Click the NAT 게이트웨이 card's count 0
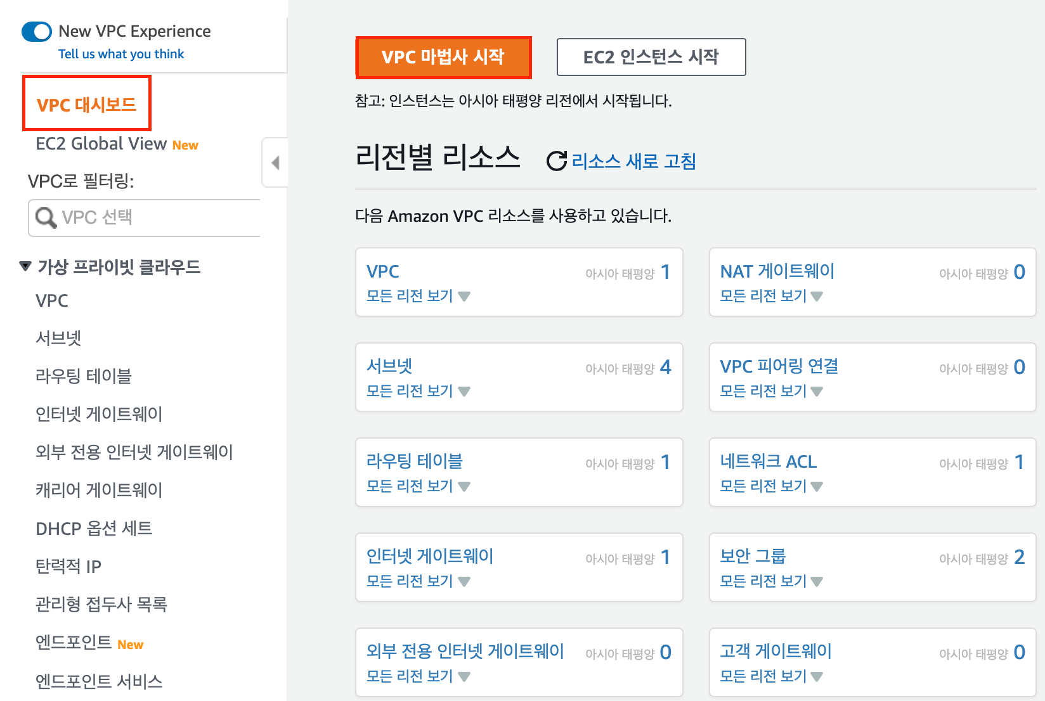 (x=1019, y=272)
